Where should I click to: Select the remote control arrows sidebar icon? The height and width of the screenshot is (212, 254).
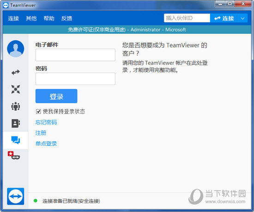tap(16, 72)
